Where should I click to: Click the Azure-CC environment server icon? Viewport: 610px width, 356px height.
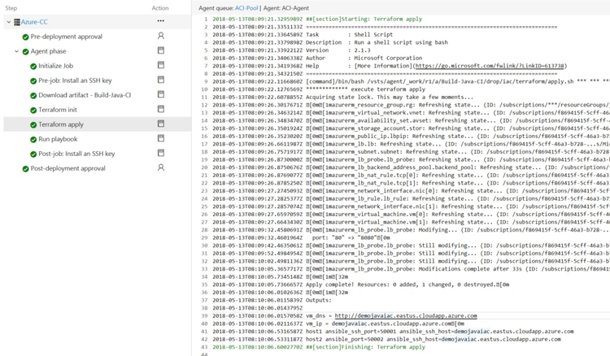pos(17,22)
